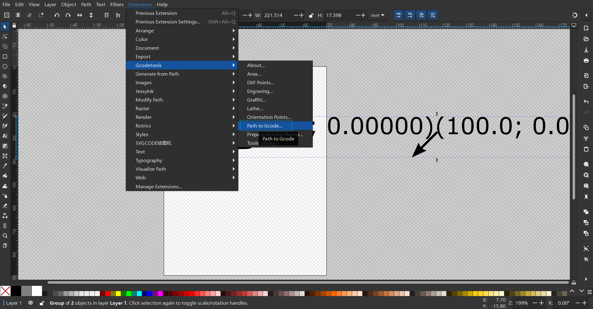Image resolution: width=593 pixels, height=309 pixels.
Task: Pick the black color swatch
Action: (x=16, y=291)
